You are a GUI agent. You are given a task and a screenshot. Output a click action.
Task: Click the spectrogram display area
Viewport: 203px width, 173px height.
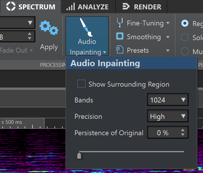(x=33, y=151)
